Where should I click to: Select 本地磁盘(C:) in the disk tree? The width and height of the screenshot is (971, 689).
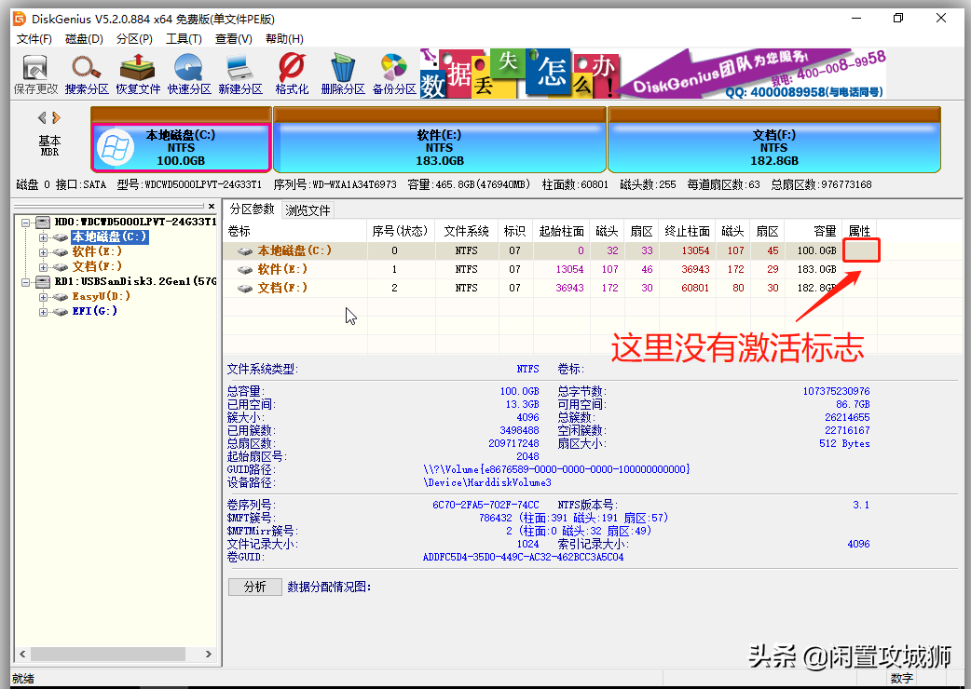(110, 236)
